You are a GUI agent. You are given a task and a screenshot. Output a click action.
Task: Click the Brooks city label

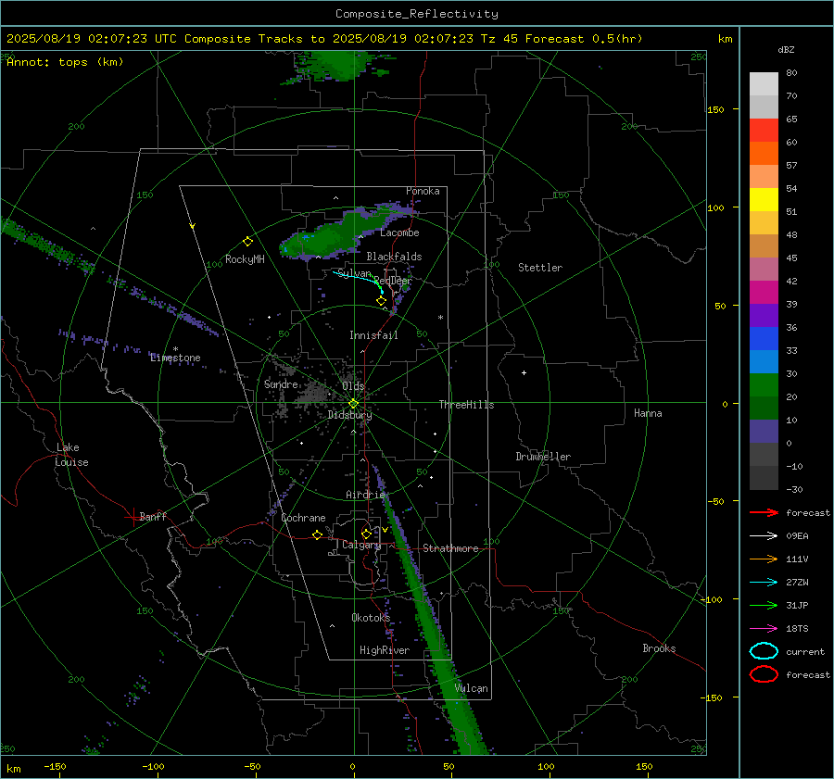(x=659, y=648)
